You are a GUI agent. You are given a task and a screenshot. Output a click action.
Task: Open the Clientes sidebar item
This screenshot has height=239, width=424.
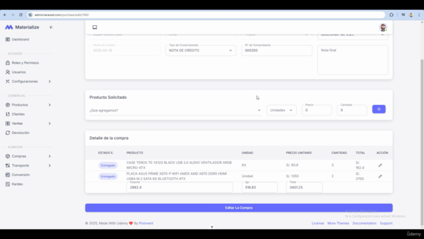coord(18,114)
